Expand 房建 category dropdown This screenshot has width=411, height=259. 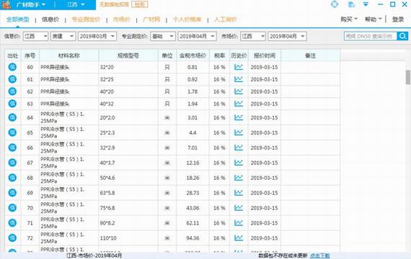(x=63, y=37)
